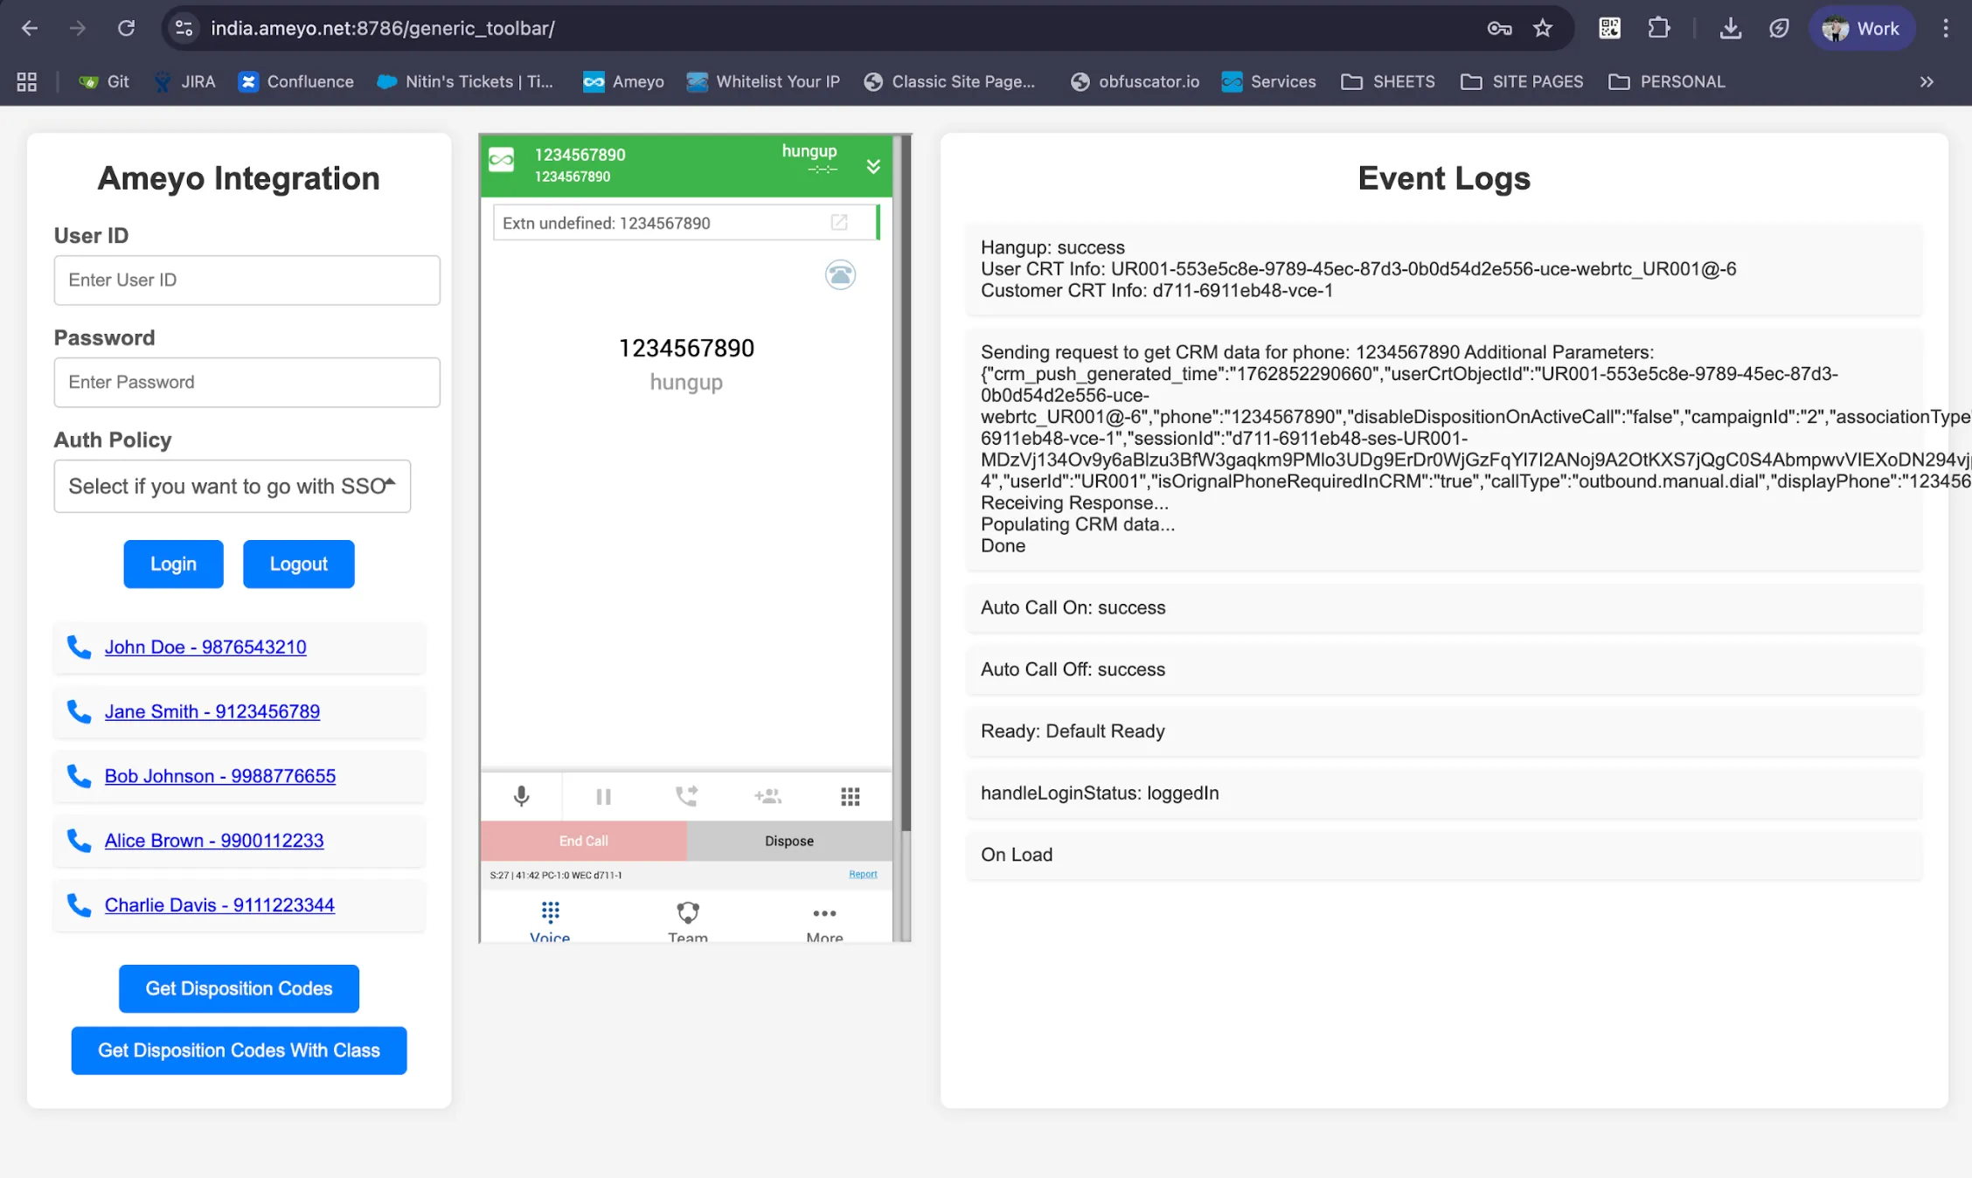Reload the page with browser refresh icon
The image size is (1972, 1178).
pyautogui.click(x=126, y=28)
